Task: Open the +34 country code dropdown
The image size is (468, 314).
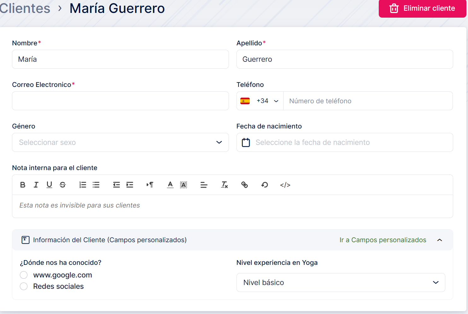Action: tap(260, 101)
